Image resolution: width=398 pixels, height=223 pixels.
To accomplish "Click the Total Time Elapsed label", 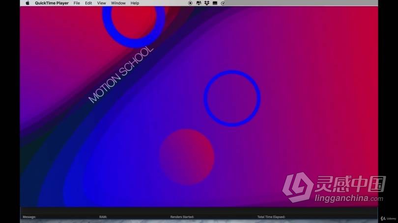I will coord(271,217).
